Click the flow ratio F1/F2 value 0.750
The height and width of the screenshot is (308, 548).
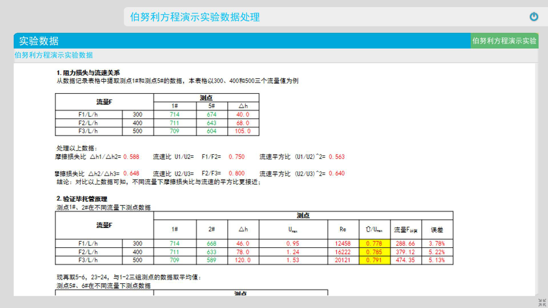click(x=236, y=157)
